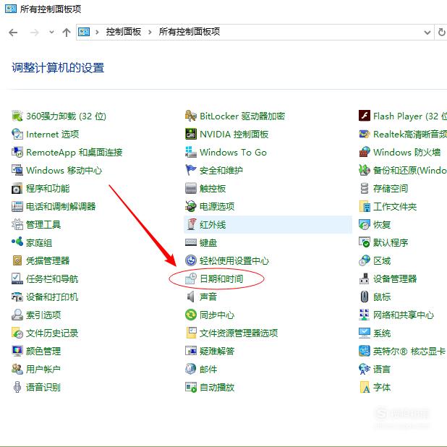Open the 任务栏和导航 link
The height and width of the screenshot is (447, 447).
52,278
